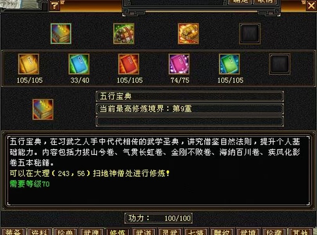Click the empty slot in top row
The height and width of the screenshot is (235, 317).
250,33
